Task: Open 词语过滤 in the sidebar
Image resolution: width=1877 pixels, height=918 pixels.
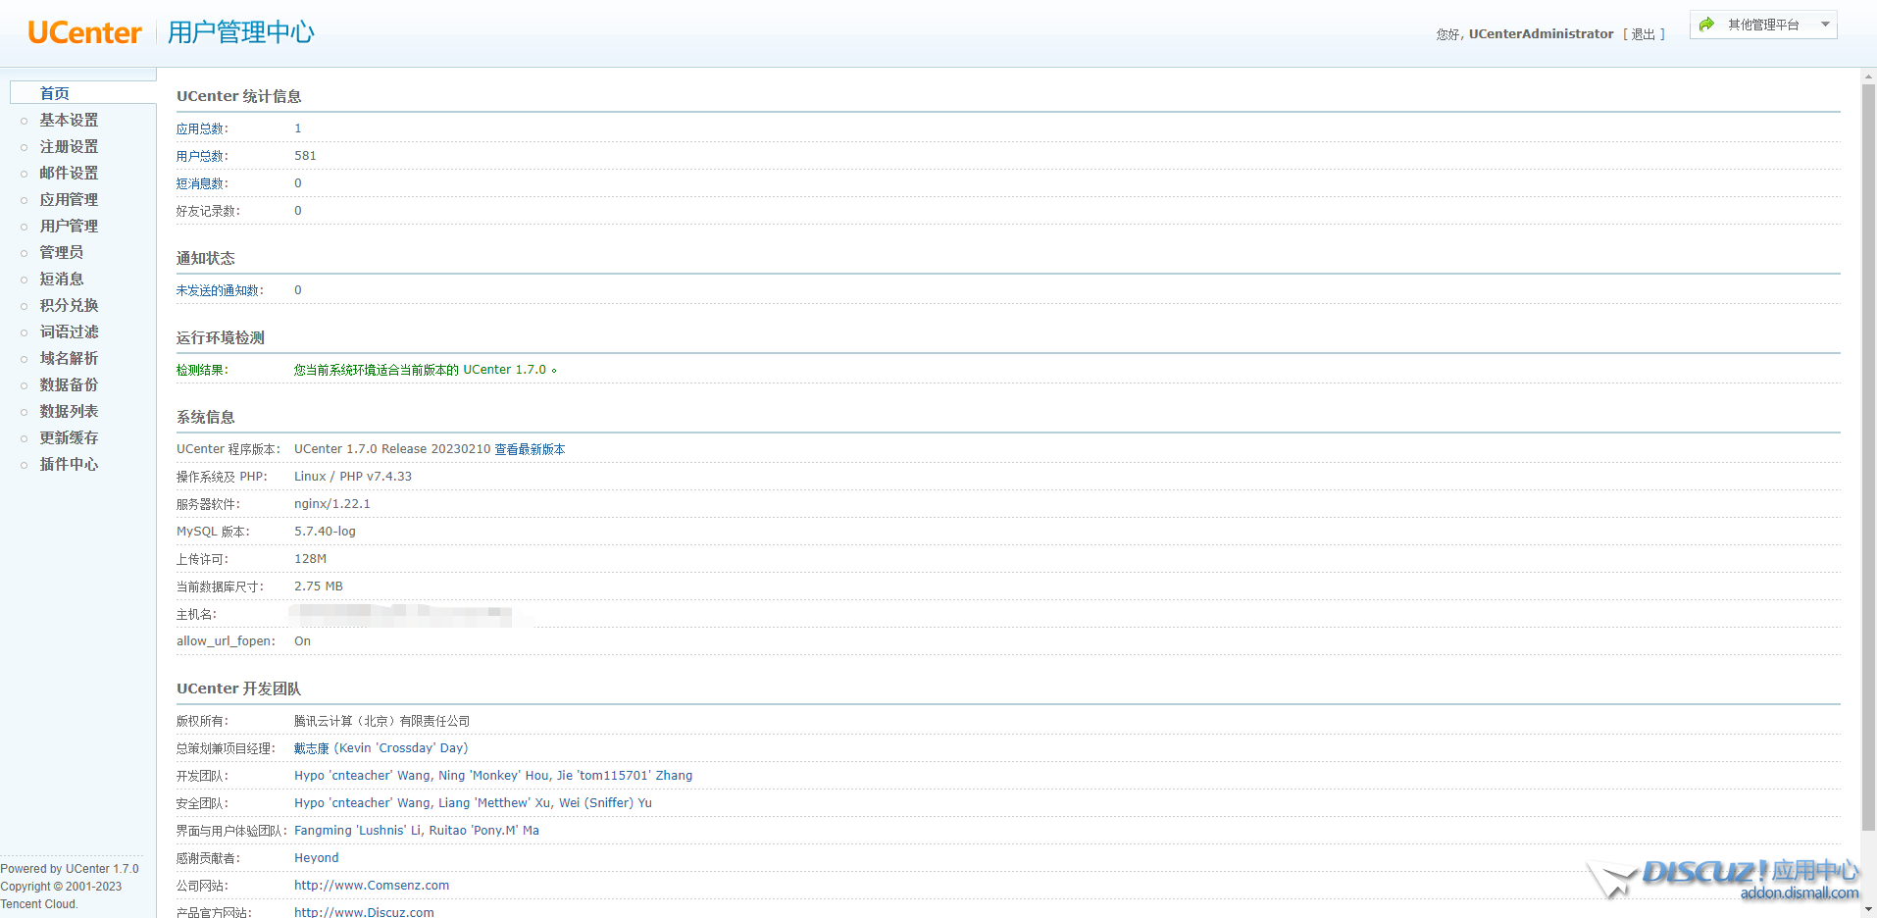Action: 69,331
